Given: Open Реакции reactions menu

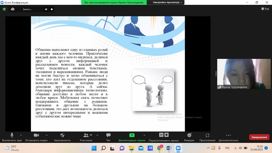Looking at the screenshot, I should point(189,135).
